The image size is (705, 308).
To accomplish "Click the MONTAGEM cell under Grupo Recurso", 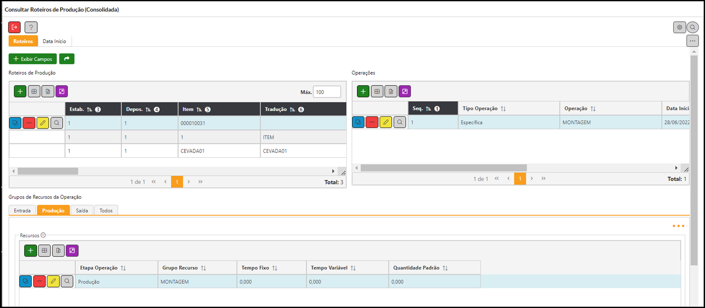I will click(x=198, y=282).
